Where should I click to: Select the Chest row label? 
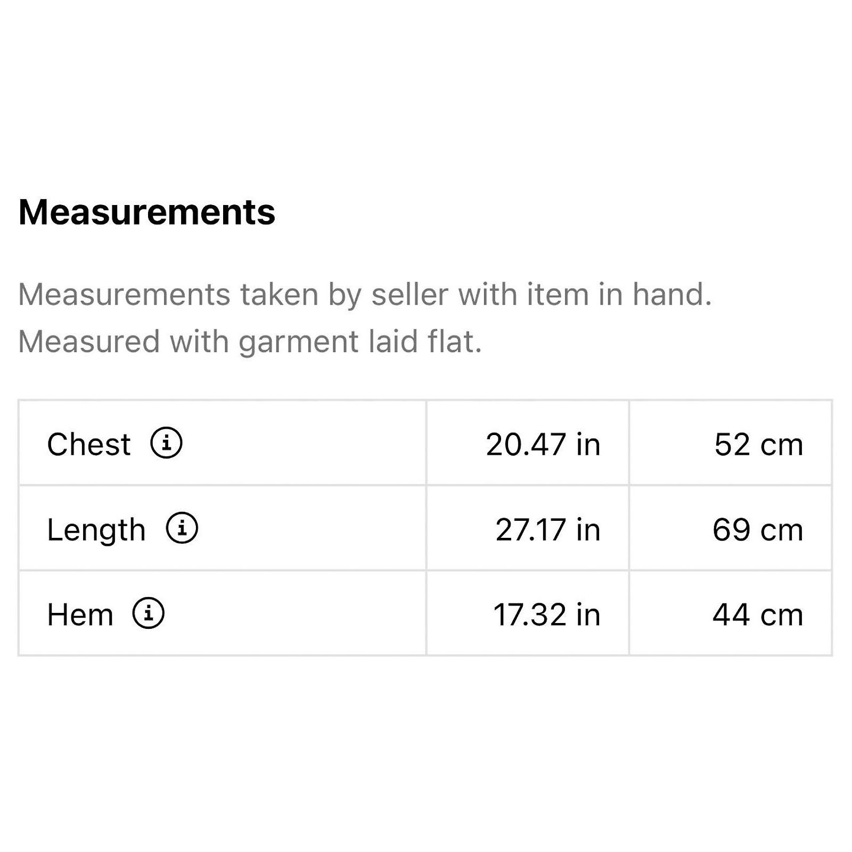click(88, 444)
